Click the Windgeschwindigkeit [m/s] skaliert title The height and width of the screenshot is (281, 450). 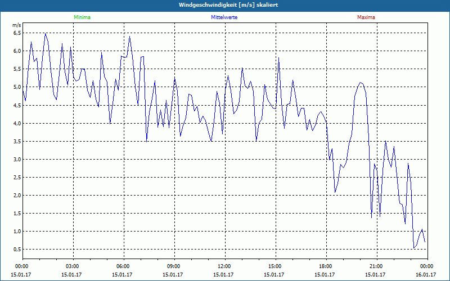pos(228,5)
